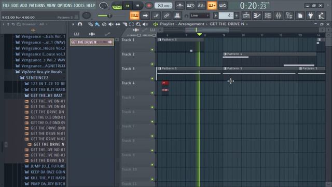Add new pattern with plus button
The width and height of the screenshot is (332, 187).
(x=237, y=16)
